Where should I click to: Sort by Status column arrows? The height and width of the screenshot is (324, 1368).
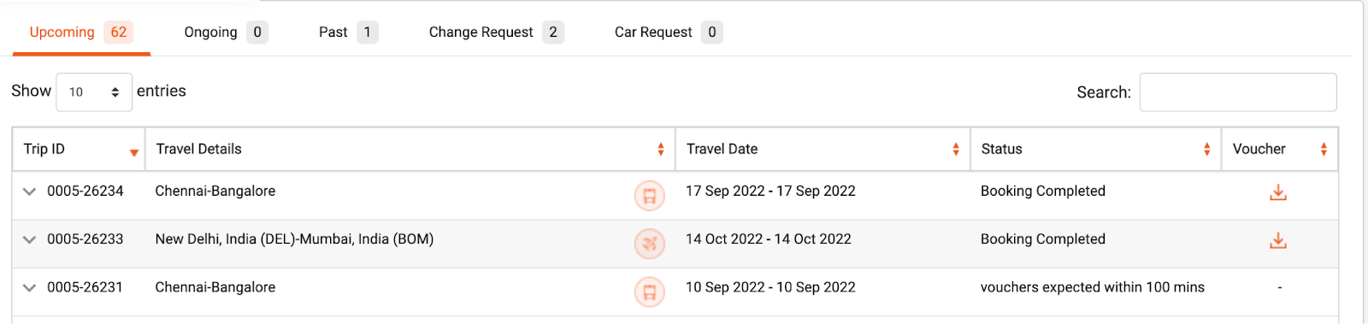tap(1206, 150)
